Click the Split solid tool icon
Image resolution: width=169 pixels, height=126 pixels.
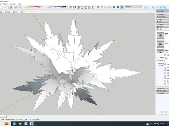click(x=165, y=7)
